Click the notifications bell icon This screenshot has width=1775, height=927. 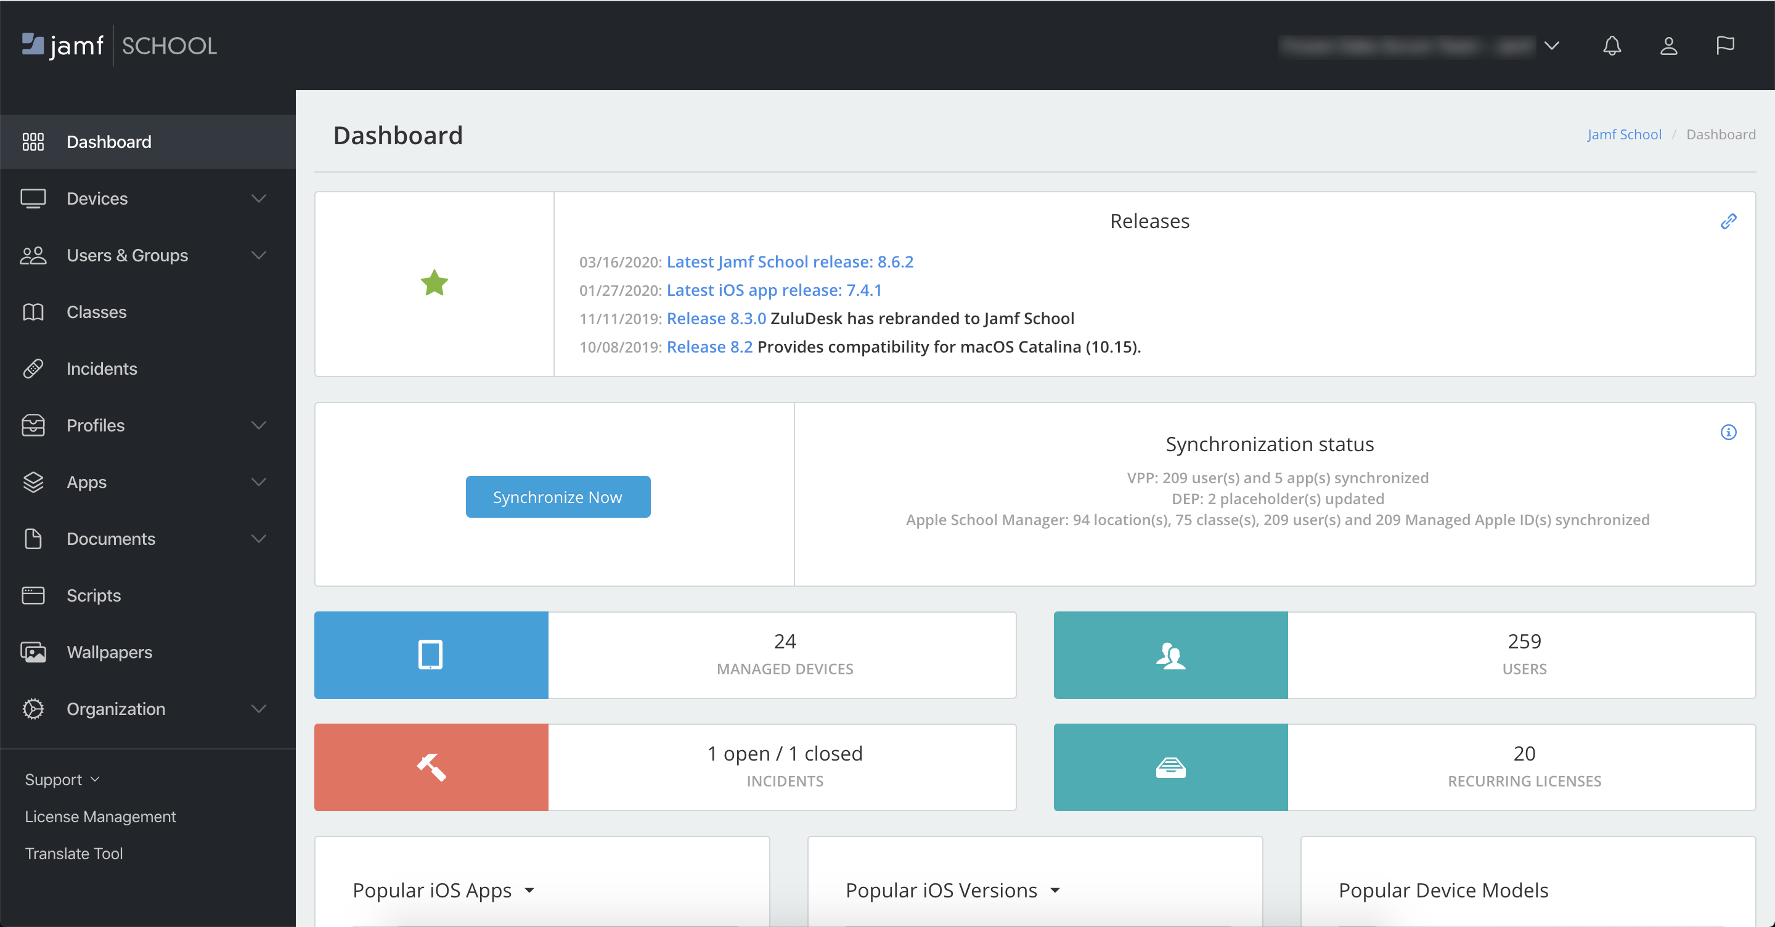[1612, 46]
